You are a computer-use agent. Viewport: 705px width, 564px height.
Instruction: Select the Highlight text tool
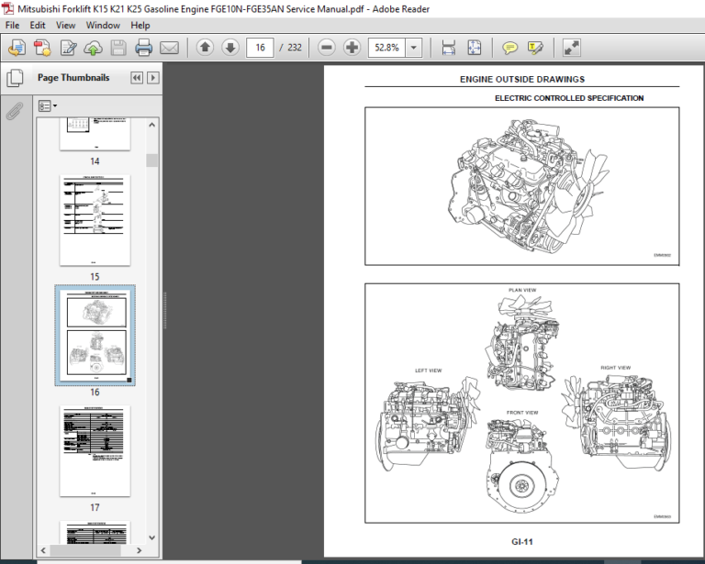click(535, 48)
